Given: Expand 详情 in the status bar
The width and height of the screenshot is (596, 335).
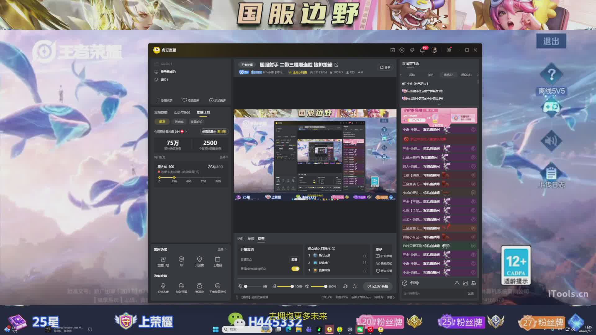Looking at the screenshot, I should pos(391,297).
